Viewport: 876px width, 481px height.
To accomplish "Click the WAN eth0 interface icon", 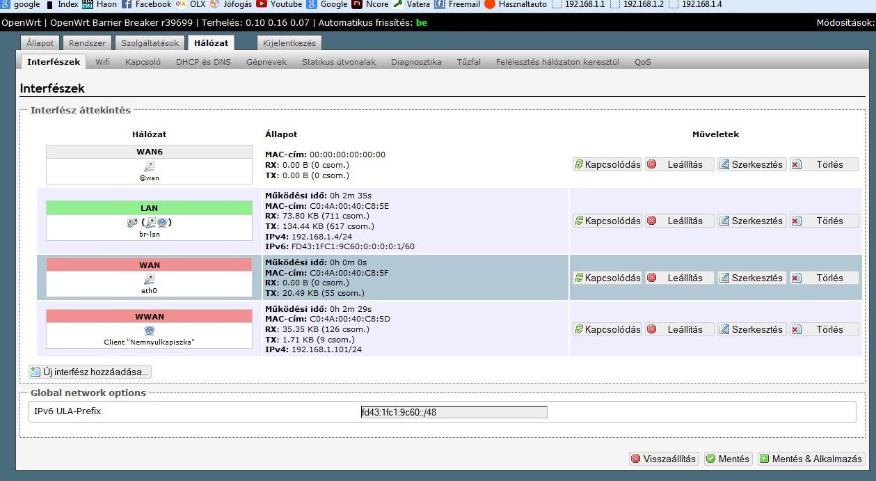I will [149, 279].
